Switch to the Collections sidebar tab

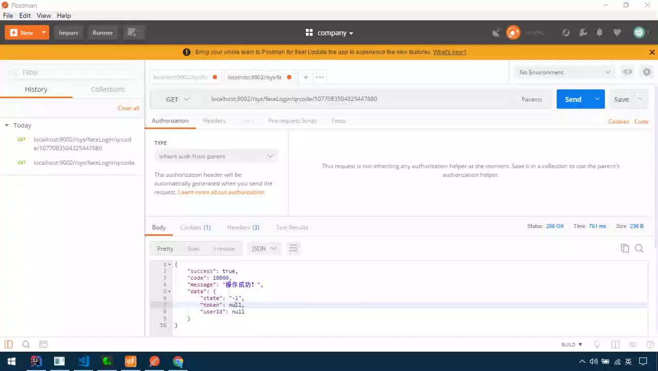108,89
